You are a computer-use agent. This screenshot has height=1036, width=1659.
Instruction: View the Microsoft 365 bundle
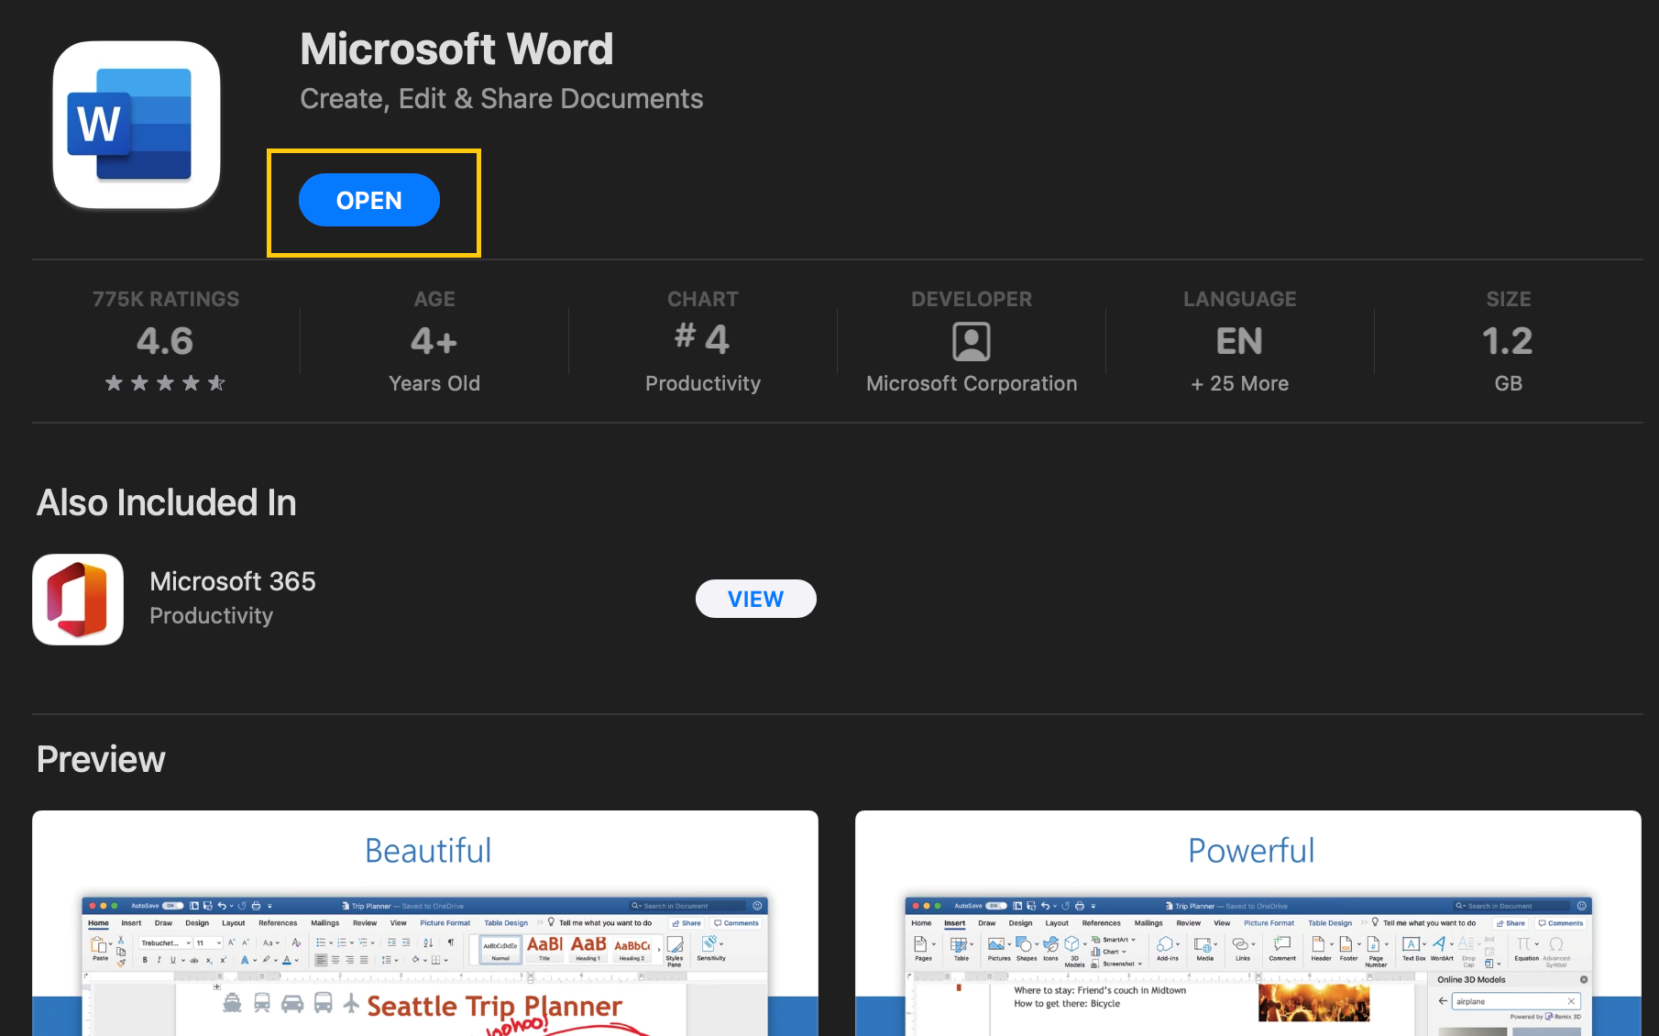pyautogui.click(x=755, y=599)
